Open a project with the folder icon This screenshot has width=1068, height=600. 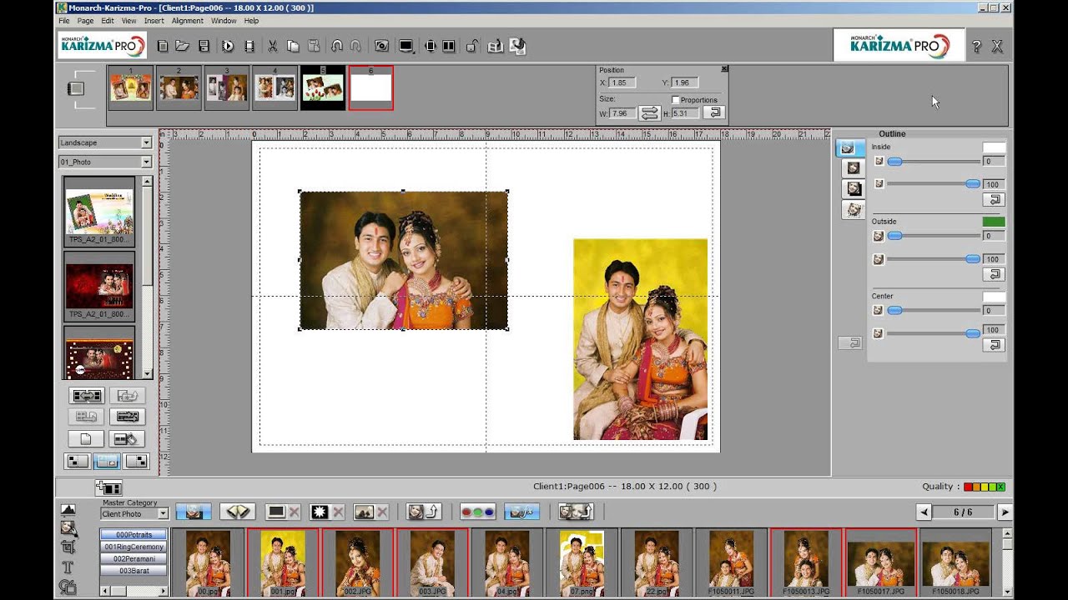[182, 47]
